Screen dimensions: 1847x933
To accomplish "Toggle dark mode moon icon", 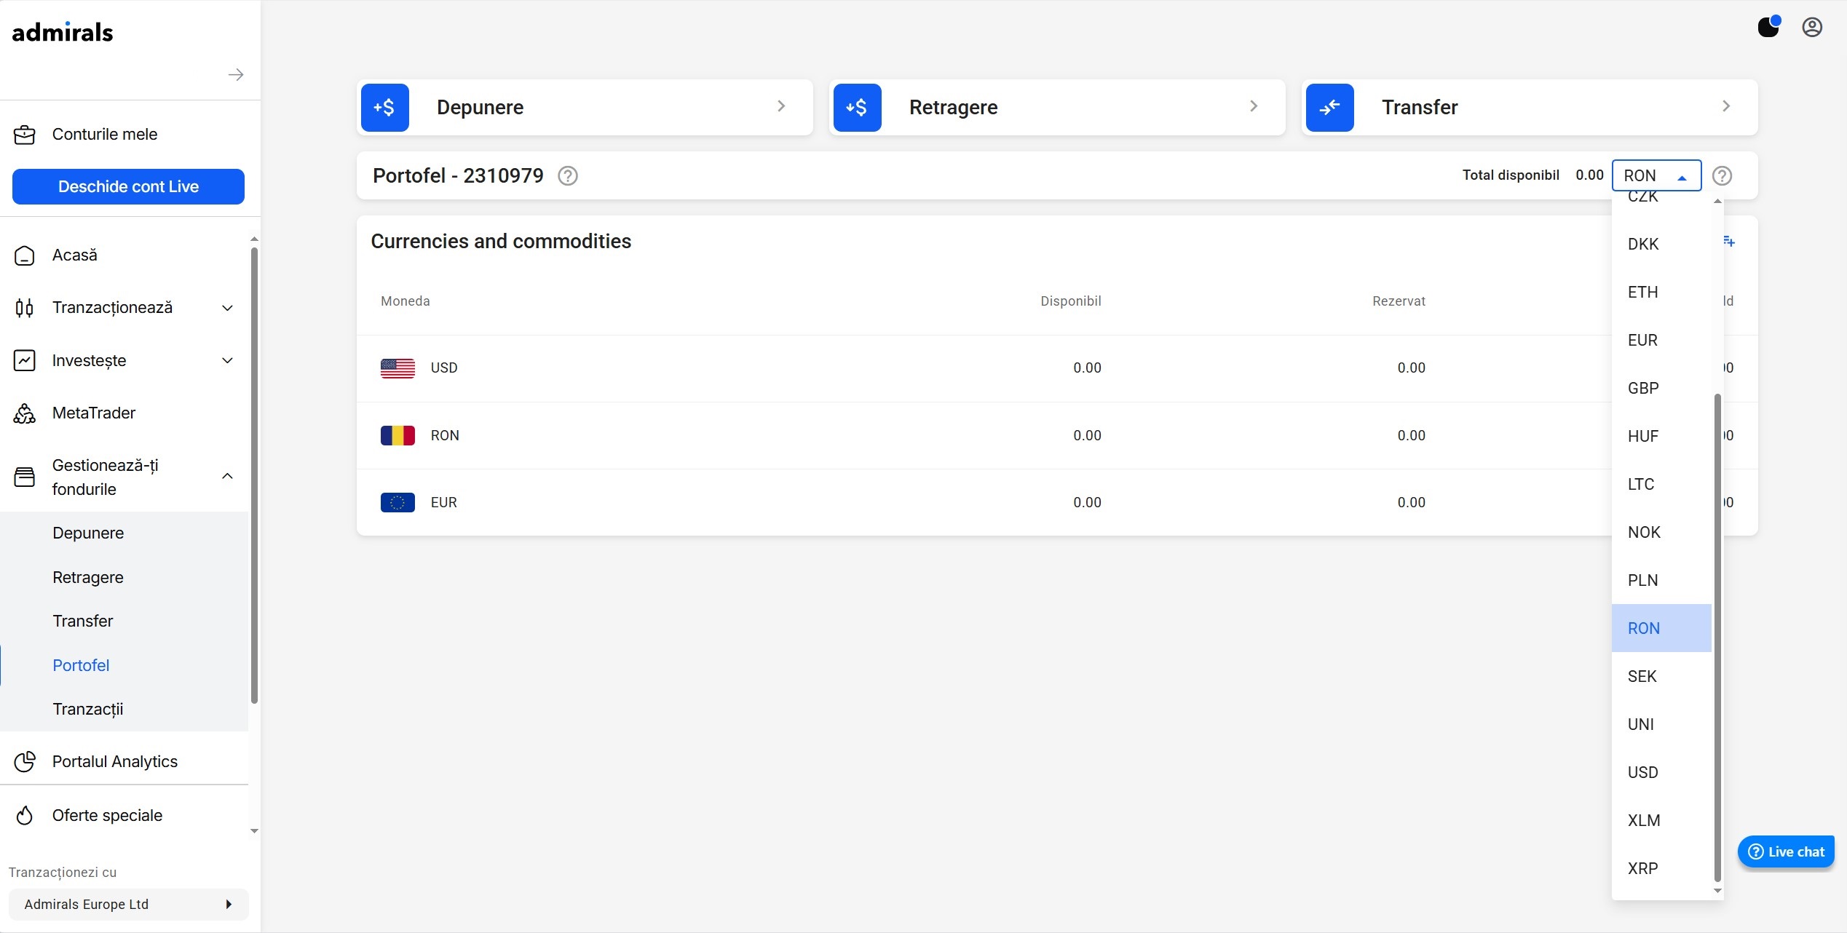I will click(x=1768, y=27).
